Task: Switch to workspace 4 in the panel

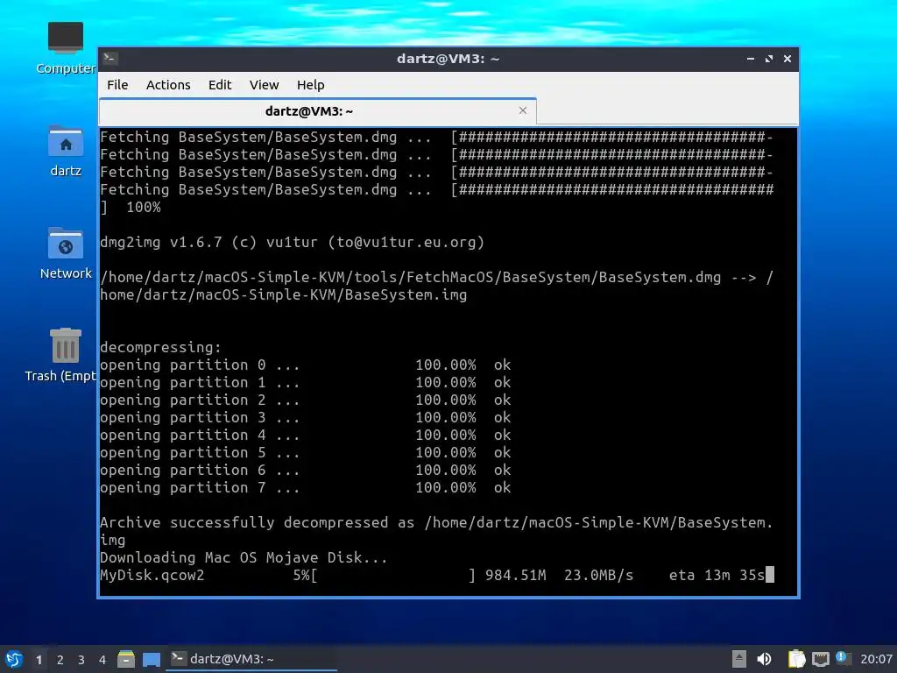Action: [102, 660]
